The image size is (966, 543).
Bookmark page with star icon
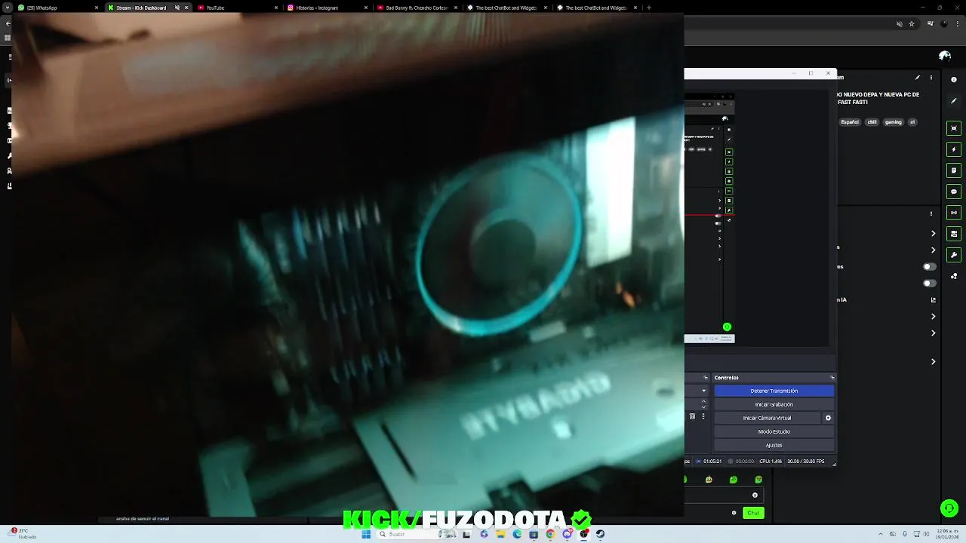pyautogui.click(x=912, y=23)
